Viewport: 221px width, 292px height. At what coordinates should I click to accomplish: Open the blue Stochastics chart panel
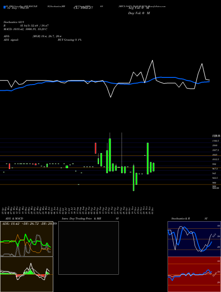coord(194,239)
